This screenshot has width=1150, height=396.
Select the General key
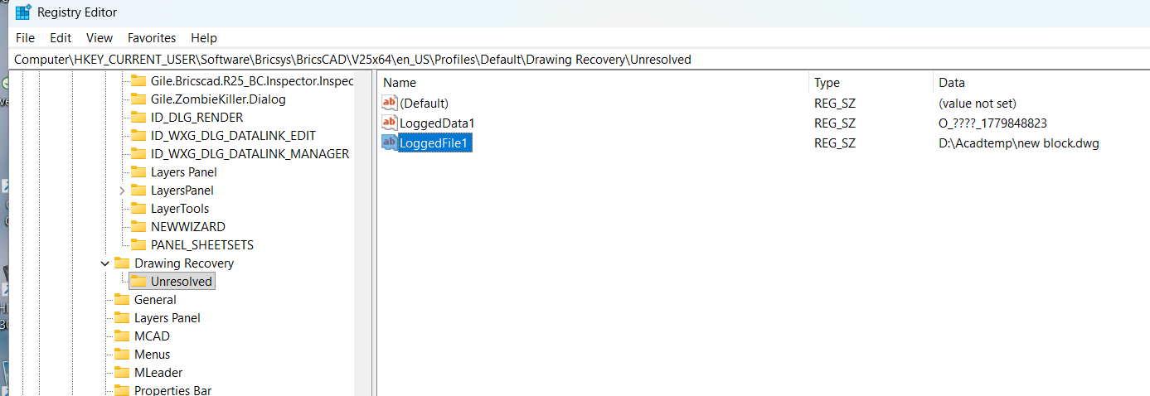point(155,300)
